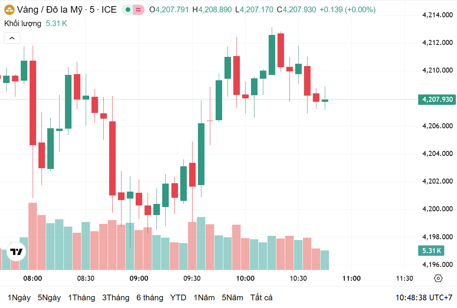
Task: Click the 4,207.930 current price label
Action: [437, 99]
